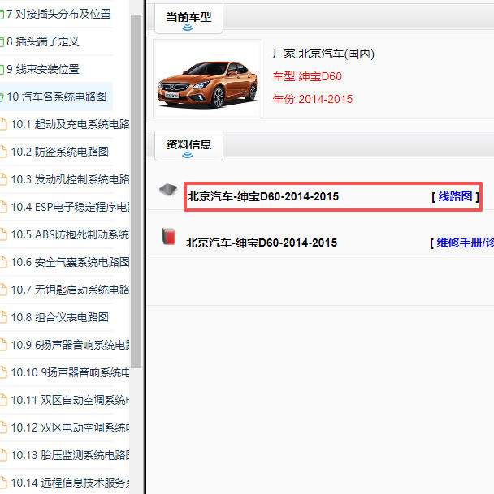The image size is (494, 494).
Task: Open 10.4 ESP电子稳定程序 page
Action: 70,207
